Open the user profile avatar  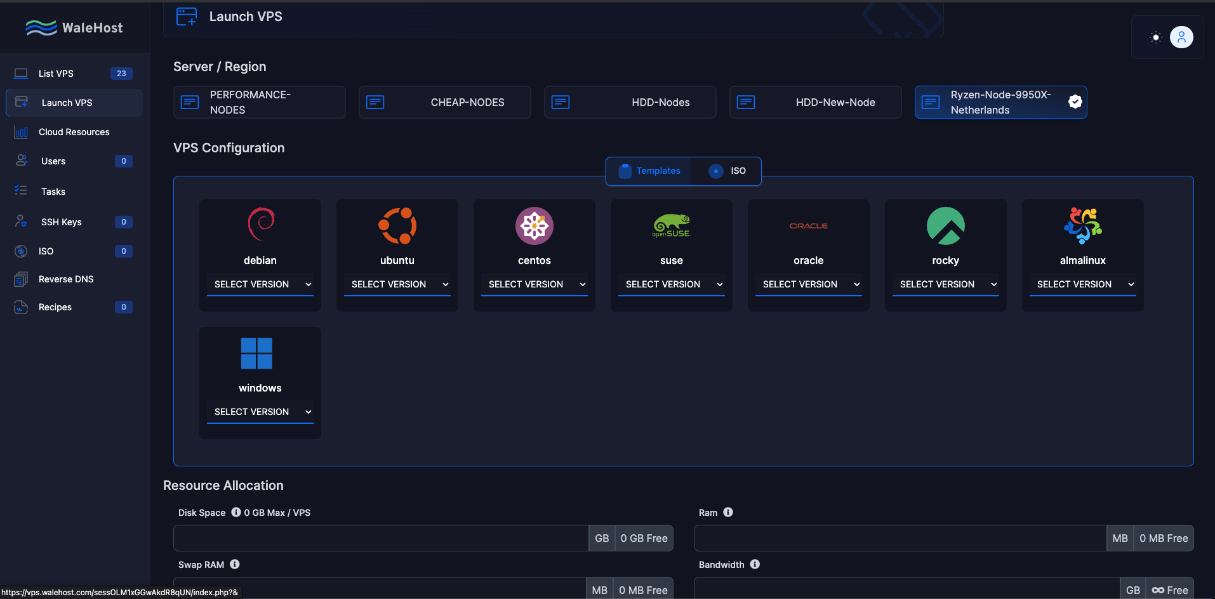click(1181, 37)
